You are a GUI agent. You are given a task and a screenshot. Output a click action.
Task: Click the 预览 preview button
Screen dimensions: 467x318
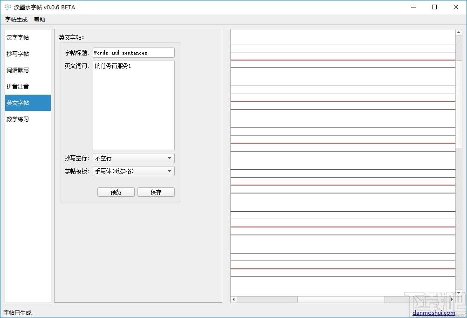point(116,192)
